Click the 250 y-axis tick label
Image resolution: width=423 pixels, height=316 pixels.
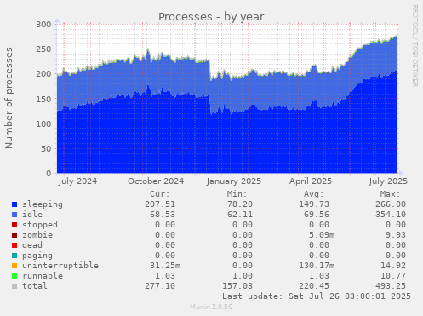coord(43,49)
